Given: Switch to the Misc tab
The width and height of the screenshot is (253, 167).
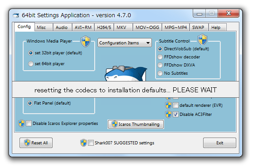Looking at the screenshot, I should tap(44, 27).
